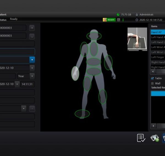Click the add image icon with green plus
165x156 pixels.
[155, 138]
